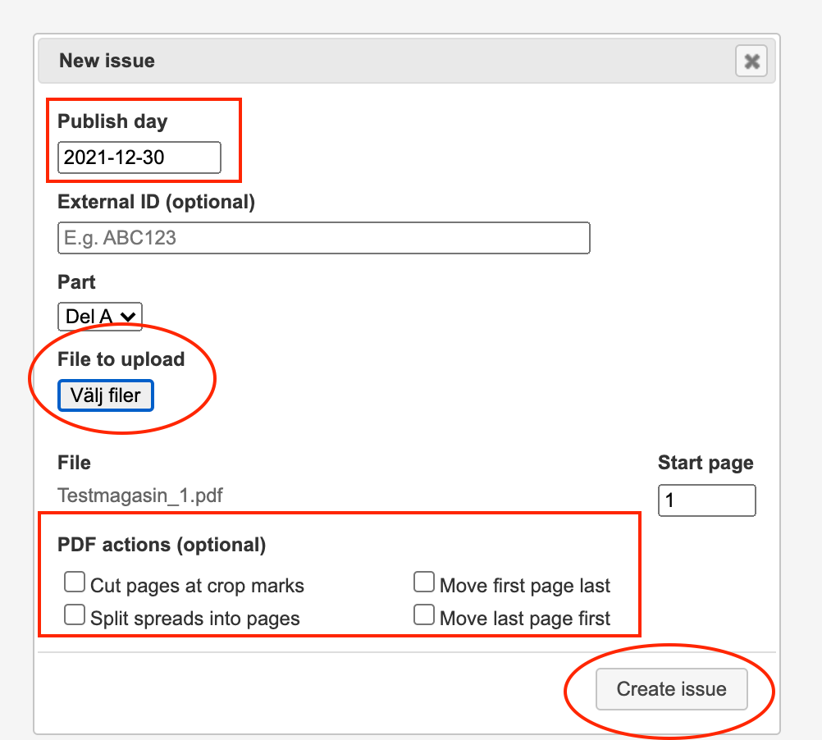Click the Publish day date field

coord(139,158)
